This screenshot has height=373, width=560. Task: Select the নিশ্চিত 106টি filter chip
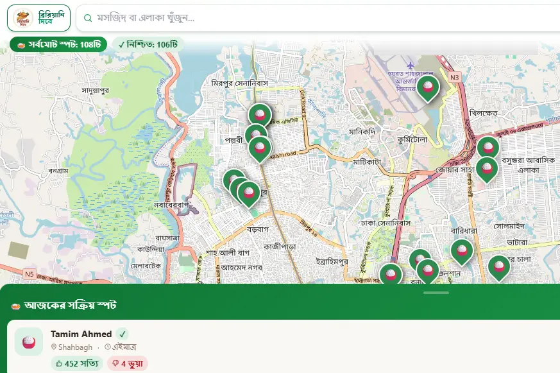(148, 44)
